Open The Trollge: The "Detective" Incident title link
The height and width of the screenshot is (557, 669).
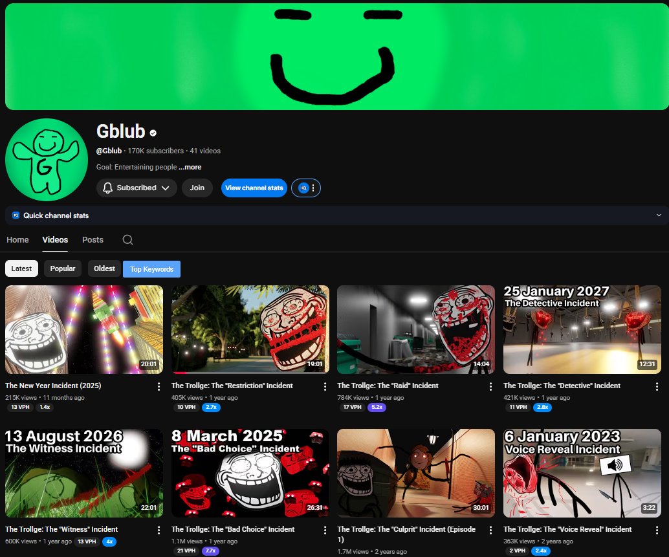(562, 386)
